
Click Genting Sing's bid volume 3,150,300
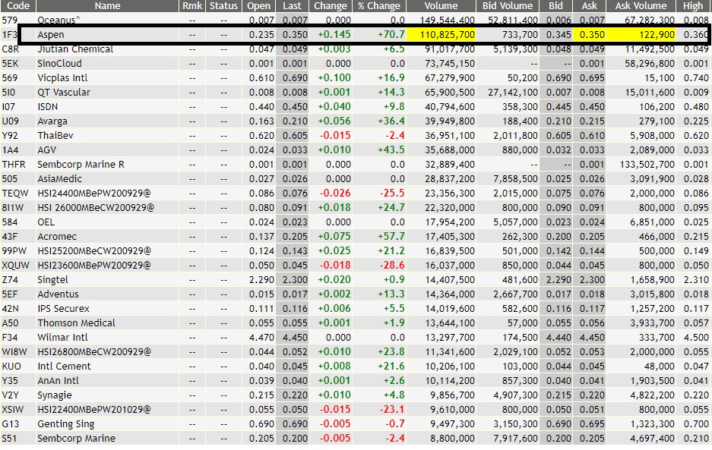click(515, 424)
